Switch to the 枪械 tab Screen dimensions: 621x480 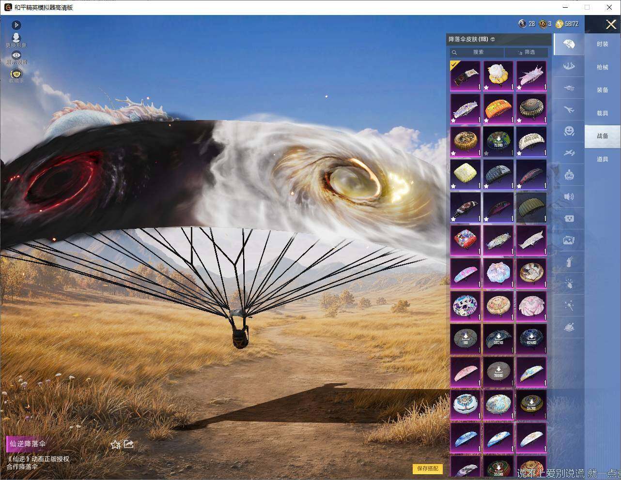point(602,67)
